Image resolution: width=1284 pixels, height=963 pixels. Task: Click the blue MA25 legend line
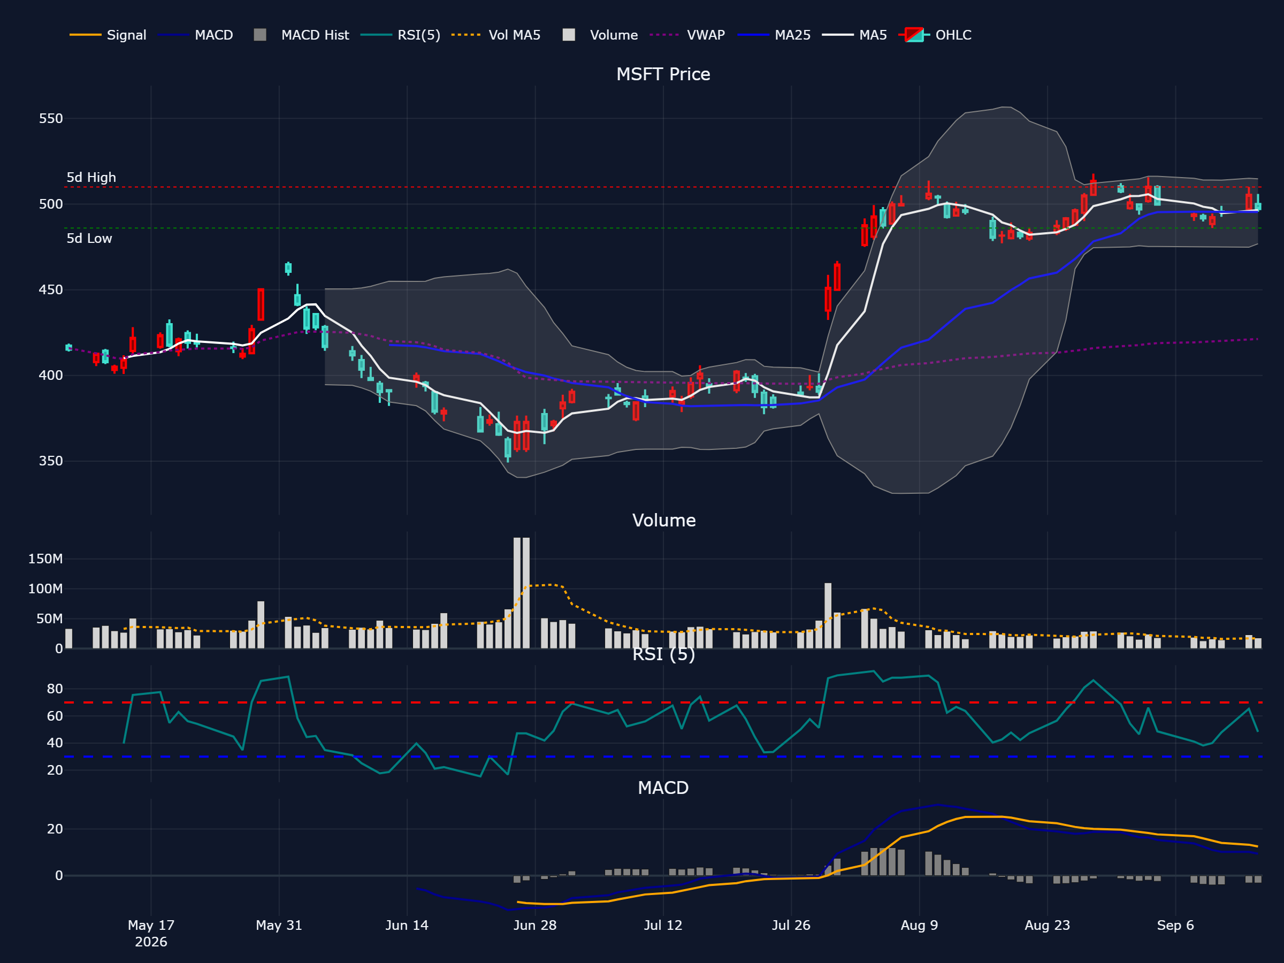753,35
